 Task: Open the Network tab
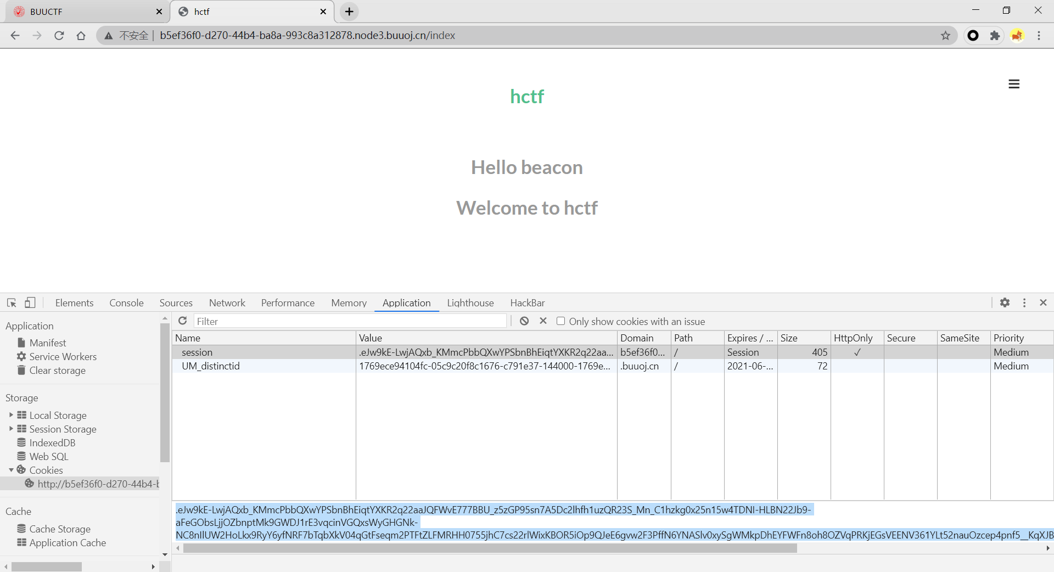(x=227, y=302)
